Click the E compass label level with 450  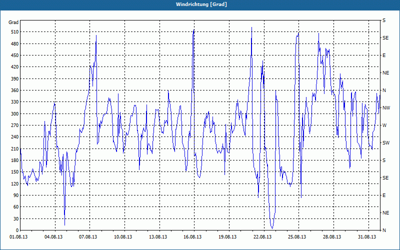point(384,55)
